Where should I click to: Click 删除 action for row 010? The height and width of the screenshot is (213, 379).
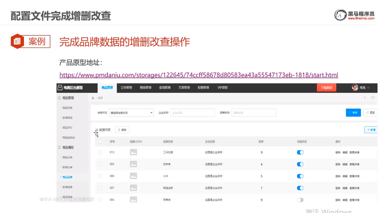pyautogui.click(x=338, y=153)
